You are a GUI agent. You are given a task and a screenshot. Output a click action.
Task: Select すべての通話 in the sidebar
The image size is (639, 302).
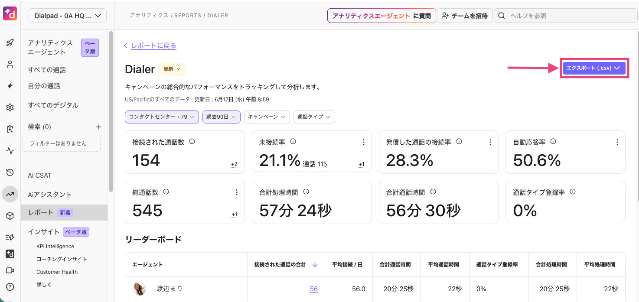coord(47,70)
